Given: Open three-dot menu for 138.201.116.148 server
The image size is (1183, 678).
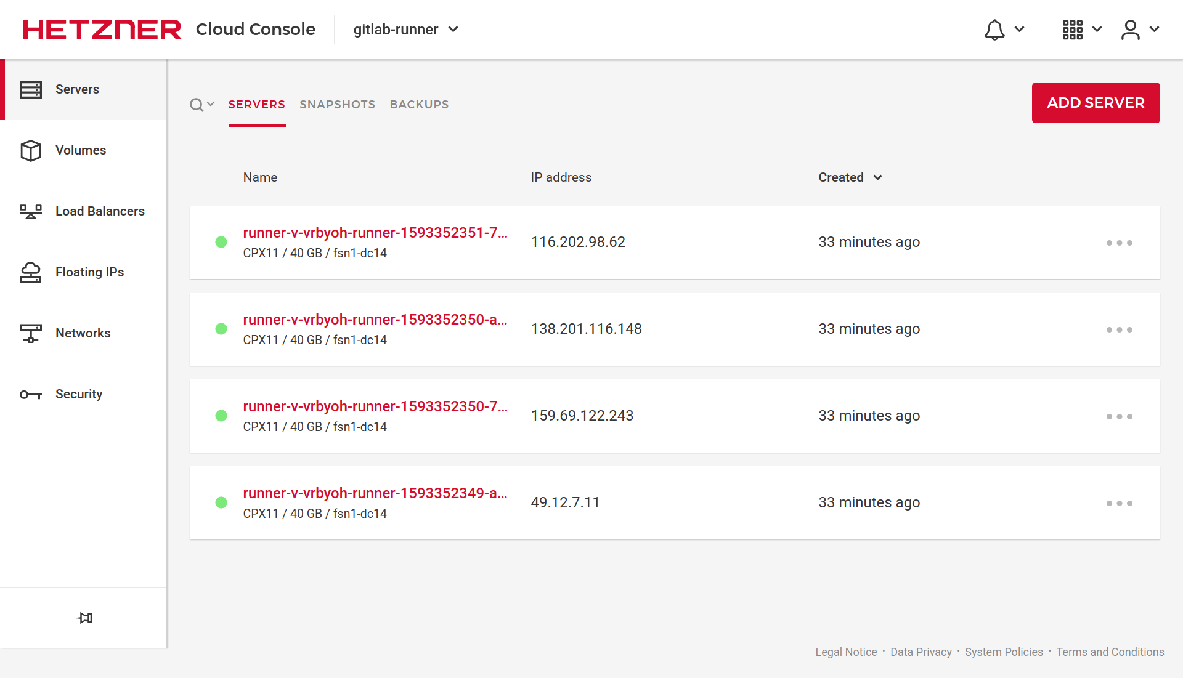Looking at the screenshot, I should coord(1119,330).
